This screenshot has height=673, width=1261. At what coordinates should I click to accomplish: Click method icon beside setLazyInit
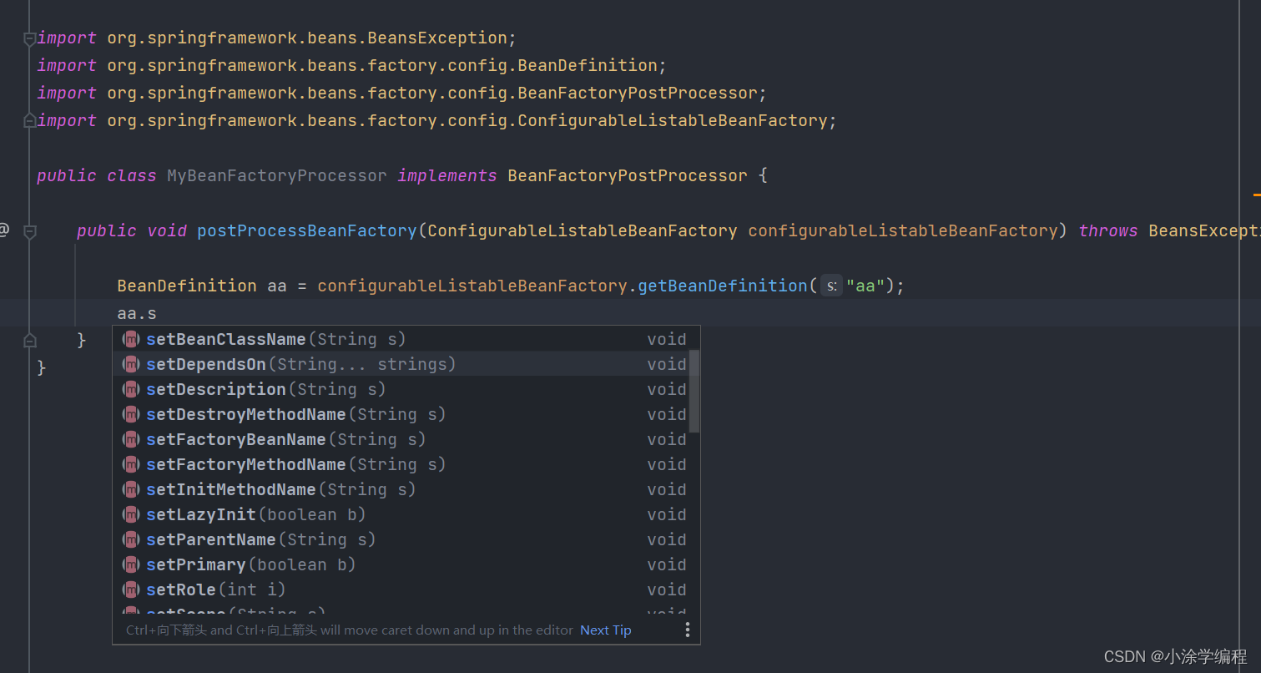pos(131,514)
